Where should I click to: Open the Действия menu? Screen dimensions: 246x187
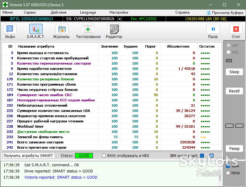point(58,12)
